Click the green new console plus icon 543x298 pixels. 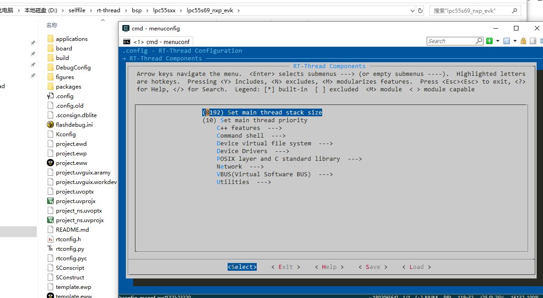click(x=489, y=41)
